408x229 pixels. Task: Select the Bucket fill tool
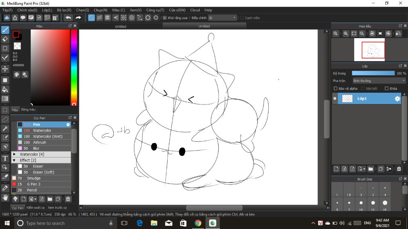click(5, 89)
